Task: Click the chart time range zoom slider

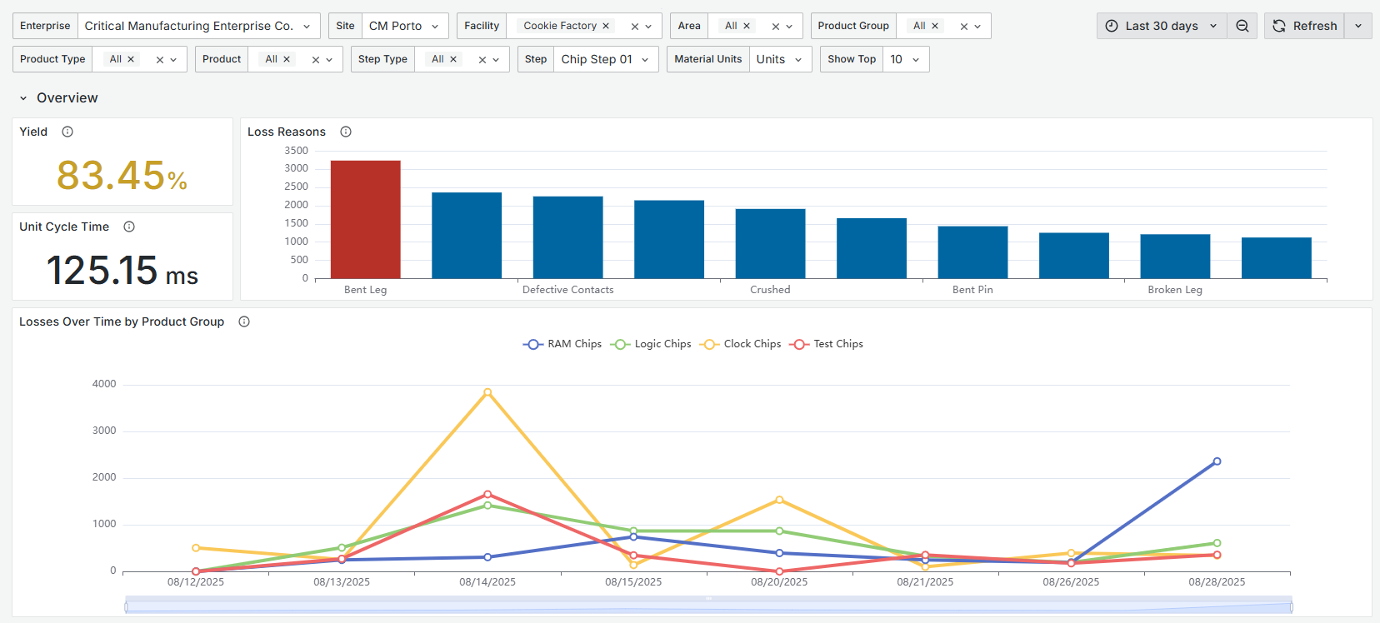Action: 708,606
